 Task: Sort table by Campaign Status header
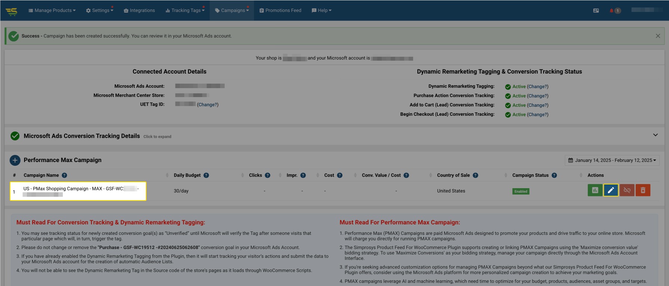[530, 175]
